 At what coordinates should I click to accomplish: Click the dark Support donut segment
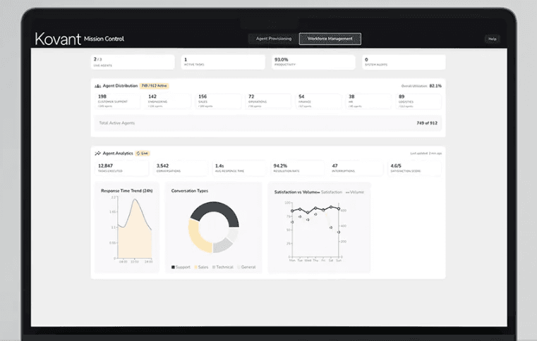212,209
